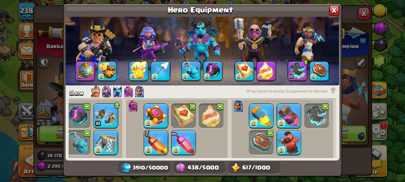Screen dimensions: 405x182
Task: Select the Rage Gem red crystal equipment
Action: pos(184,143)
